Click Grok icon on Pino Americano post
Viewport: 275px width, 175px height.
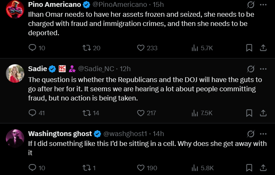click(251, 5)
